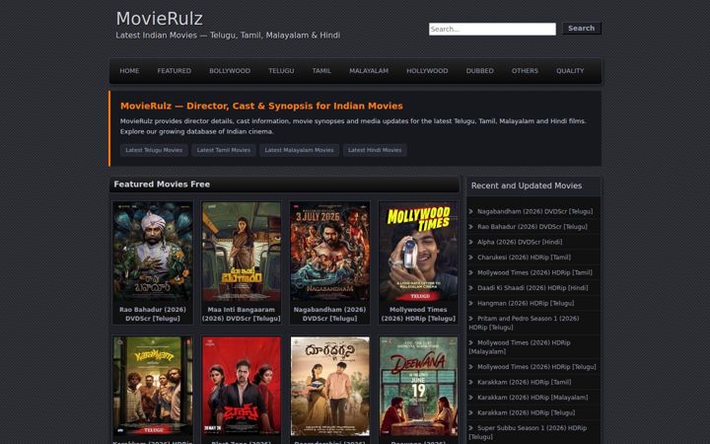The width and height of the screenshot is (710, 444).
Task: Click Maa Inti Bangaaram (2026) DVDScr caption
Action: tap(242, 314)
